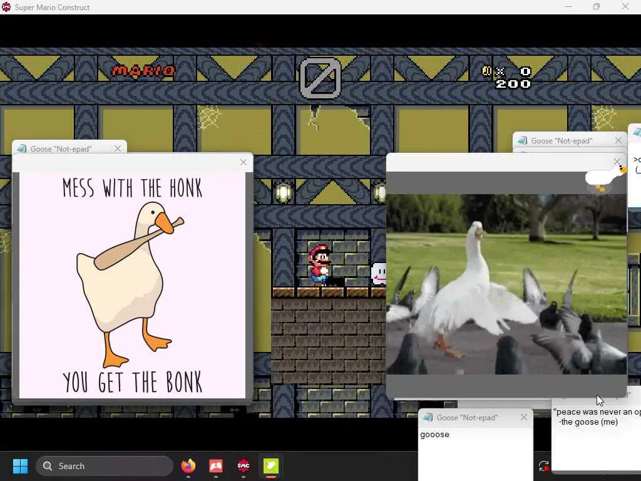Close the Goose Not-epad above honk image

pyautogui.click(x=118, y=148)
